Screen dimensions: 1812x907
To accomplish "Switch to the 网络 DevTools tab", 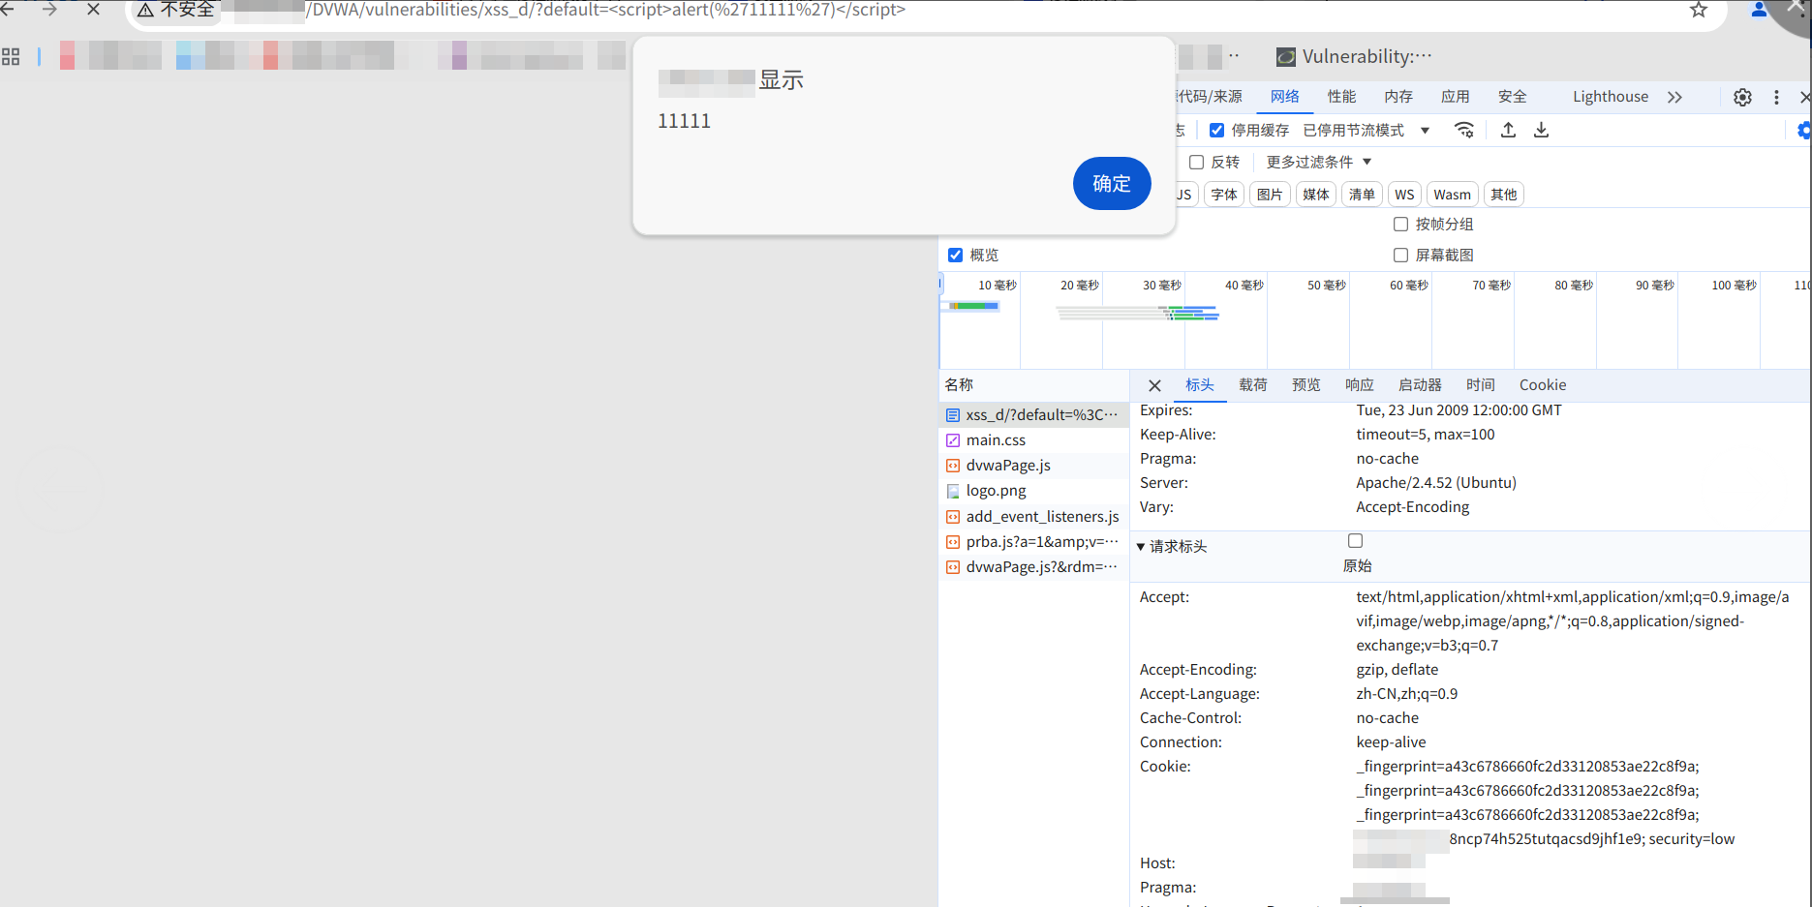I will [1285, 97].
